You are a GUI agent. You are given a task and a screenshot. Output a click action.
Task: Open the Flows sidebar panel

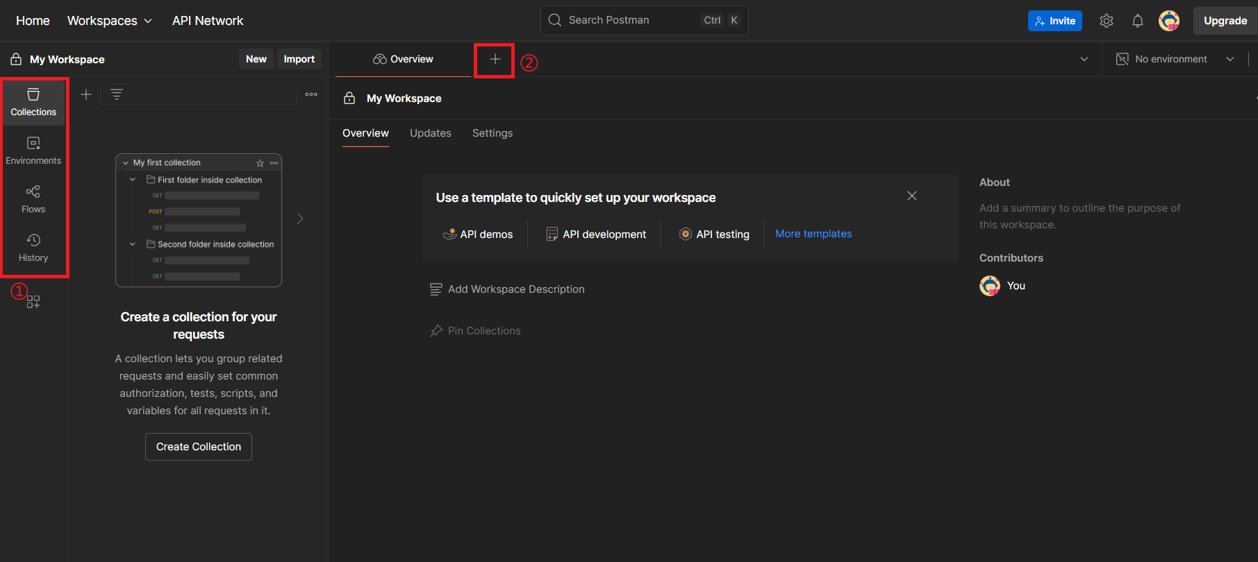[x=33, y=200]
